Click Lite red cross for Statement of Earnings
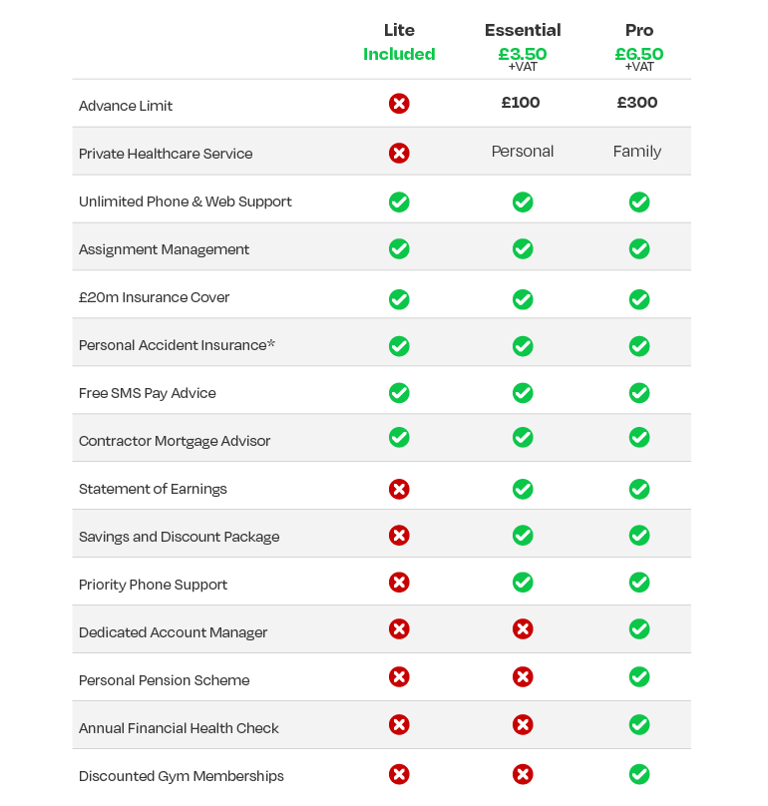 [x=399, y=489]
